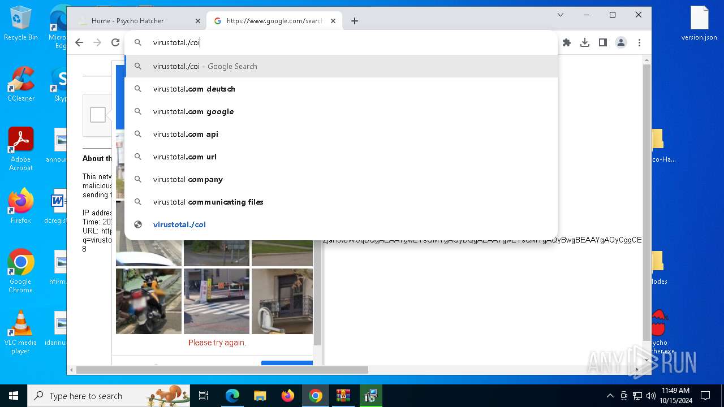Open File Explorer from taskbar
This screenshot has height=407, width=724.
point(260,396)
